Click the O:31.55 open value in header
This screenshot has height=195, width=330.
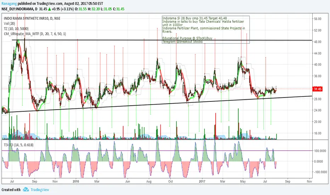pos(81,9)
